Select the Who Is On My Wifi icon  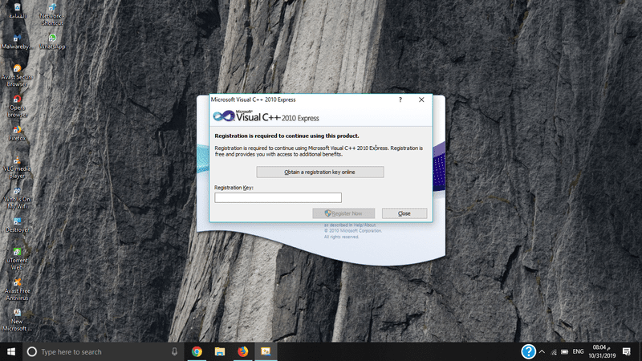[x=17, y=198]
